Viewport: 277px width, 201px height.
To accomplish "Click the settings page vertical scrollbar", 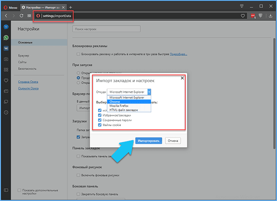I will point(274,93).
